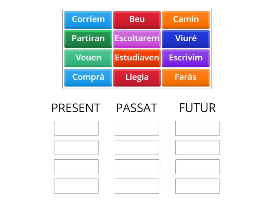The height and width of the screenshot is (206, 274).
Task: Click the second empty box under PASSAT
Action: point(137,147)
